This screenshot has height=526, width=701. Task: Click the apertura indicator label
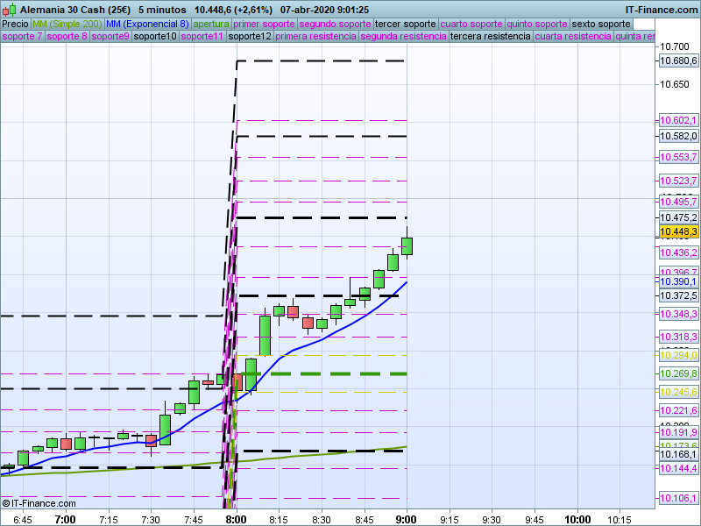click(x=211, y=24)
